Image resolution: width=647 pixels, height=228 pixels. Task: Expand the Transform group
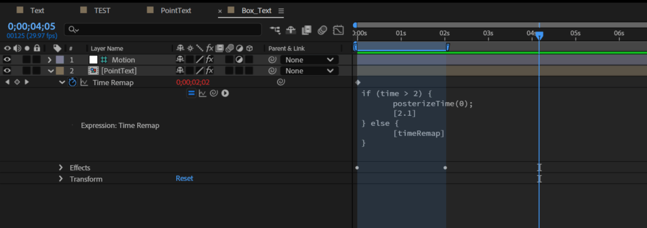click(61, 179)
